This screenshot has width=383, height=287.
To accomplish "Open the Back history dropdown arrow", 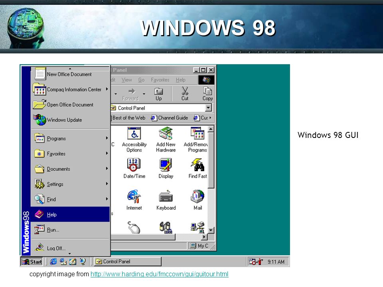I will (x=116, y=94).
